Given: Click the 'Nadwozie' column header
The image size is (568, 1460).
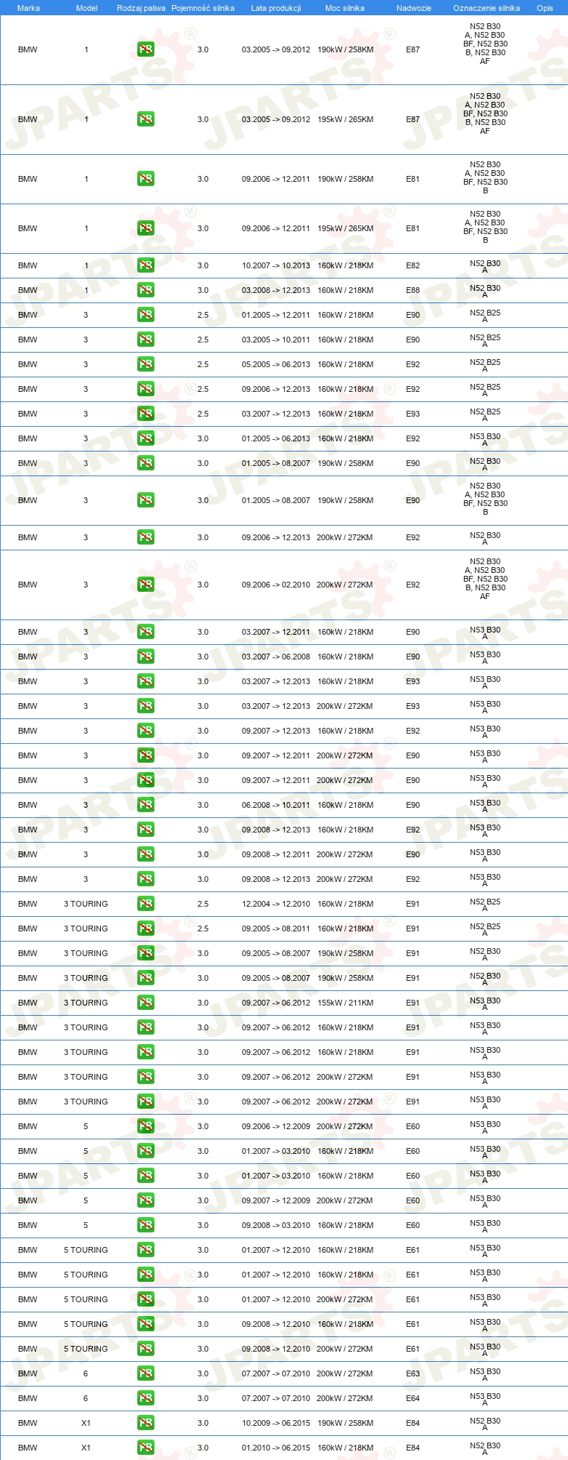Looking at the screenshot, I should [x=413, y=8].
